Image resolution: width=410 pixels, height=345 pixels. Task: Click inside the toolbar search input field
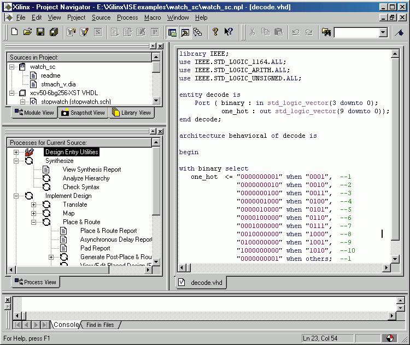pos(356,32)
